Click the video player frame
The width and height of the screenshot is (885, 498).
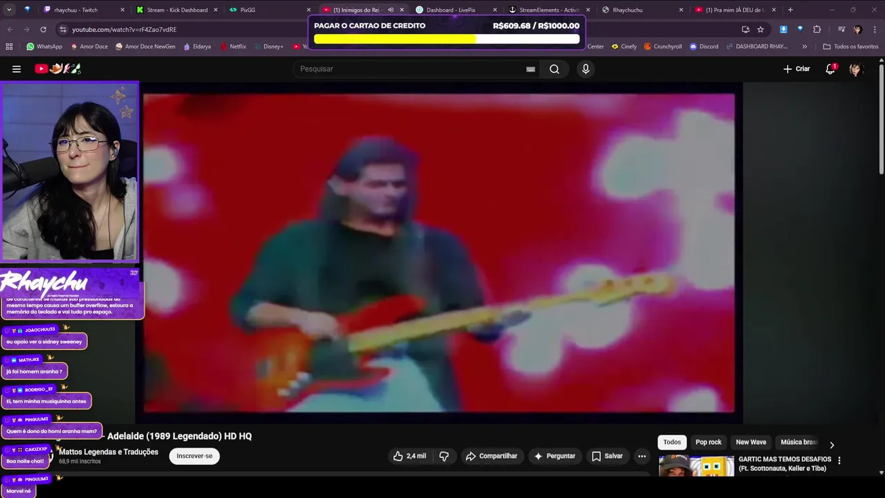(439, 253)
